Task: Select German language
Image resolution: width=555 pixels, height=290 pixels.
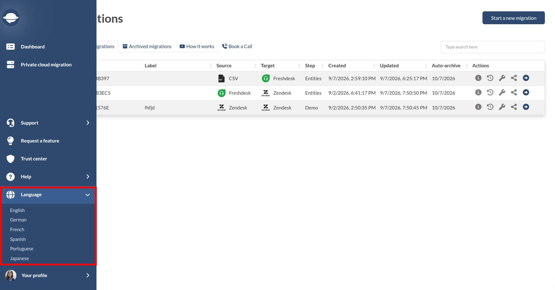Action: tap(18, 220)
